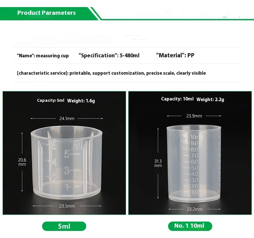
Task: Click the characteristic service description line
Action: click(x=111, y=73)
